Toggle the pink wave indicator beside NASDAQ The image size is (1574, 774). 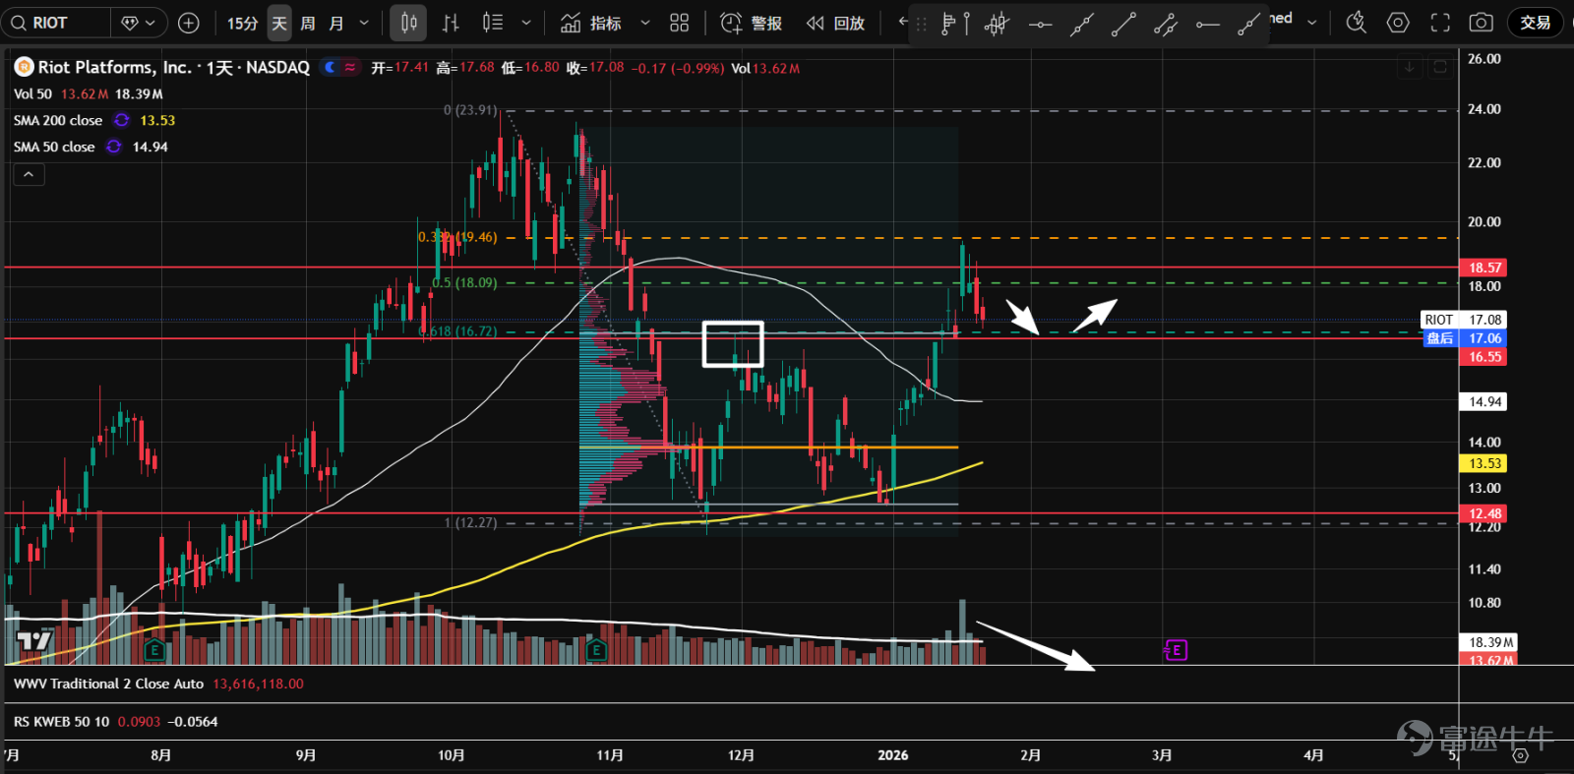pyautogui.click(x=350, y=67)
